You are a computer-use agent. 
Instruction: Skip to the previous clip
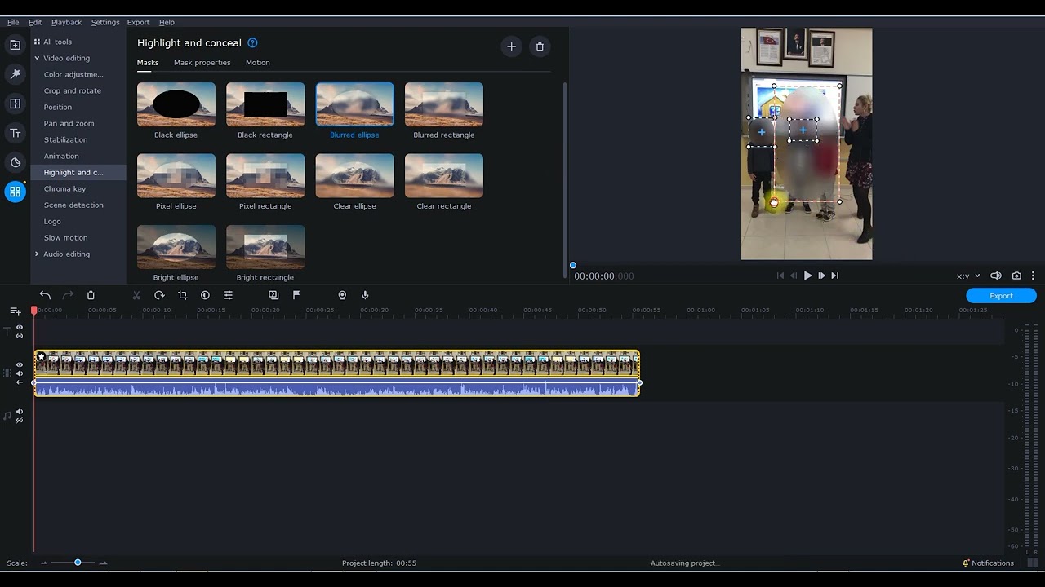click(x=780, y=276)
